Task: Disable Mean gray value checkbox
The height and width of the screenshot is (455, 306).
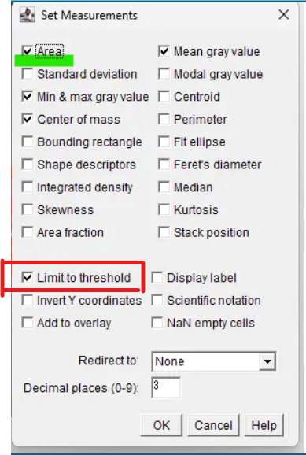Action: (x=164, y=51)
